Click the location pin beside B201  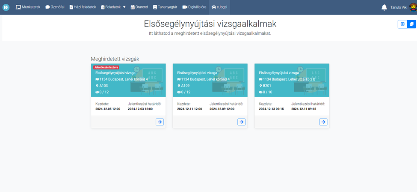(x=260, y=86)
